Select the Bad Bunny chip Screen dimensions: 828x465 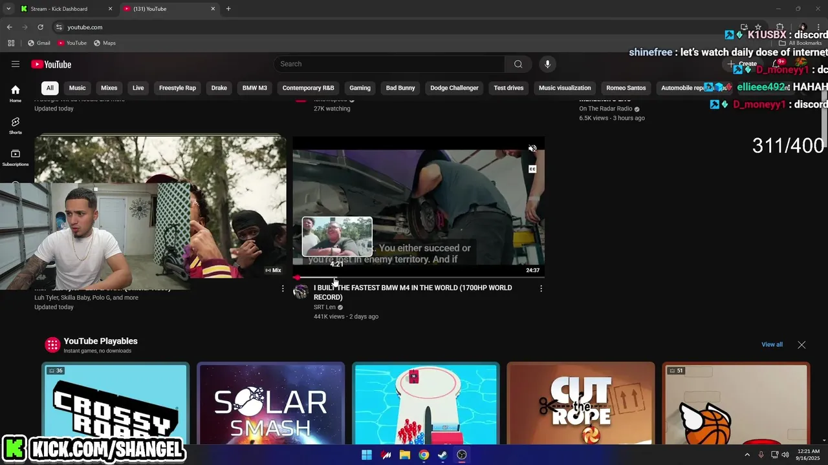pyautogui.click(x=400, y=88)
